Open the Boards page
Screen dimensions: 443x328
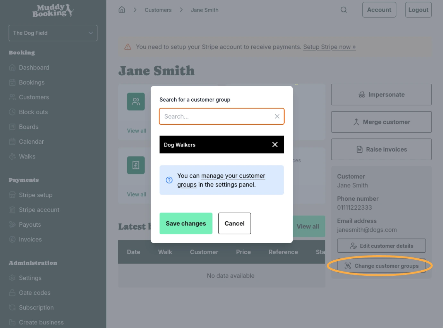pyautogui.click(x=29, y=127)
